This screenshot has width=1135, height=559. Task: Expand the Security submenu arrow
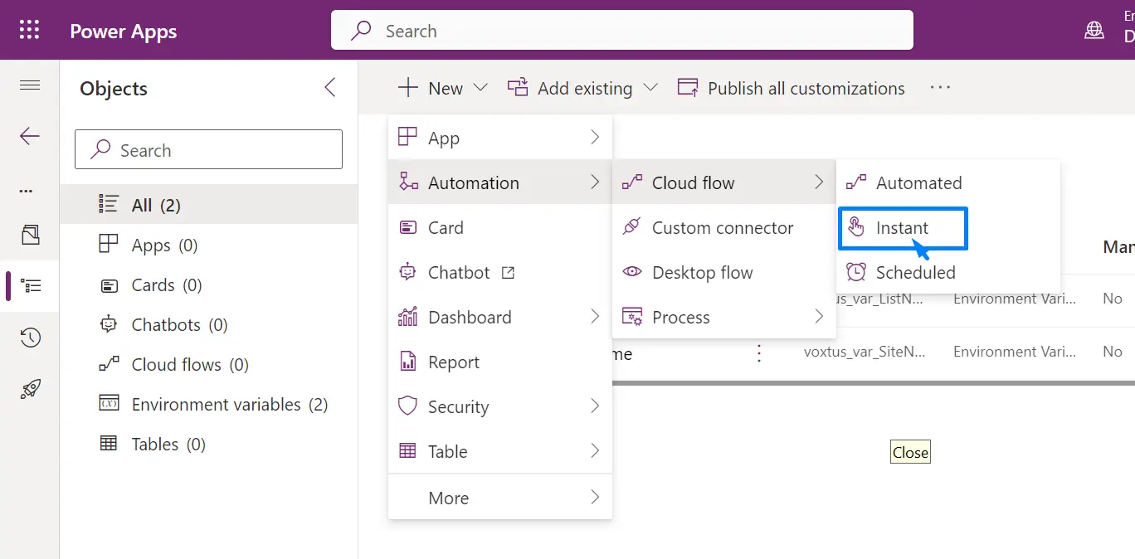(x=595, y=406)
